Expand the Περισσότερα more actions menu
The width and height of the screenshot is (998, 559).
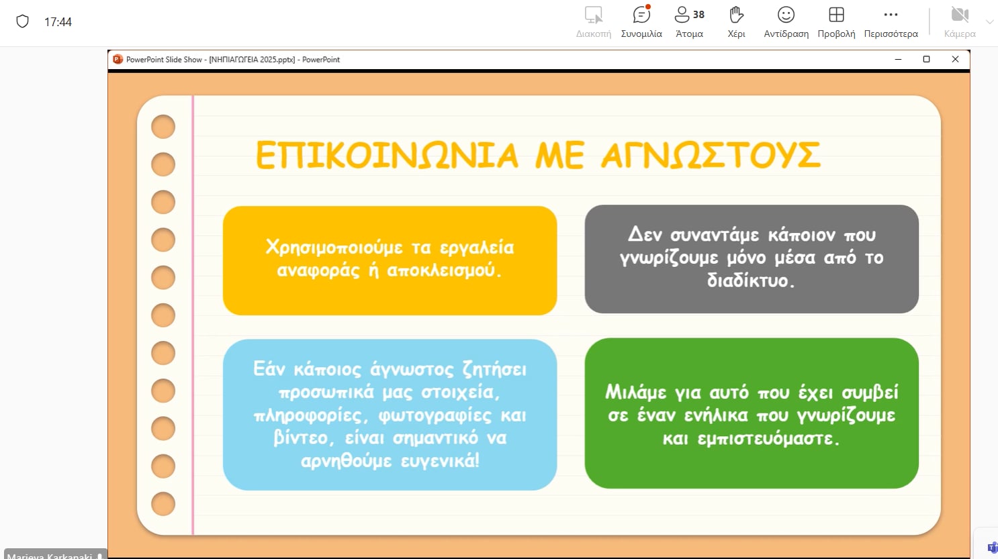click(x=891, y=21)
